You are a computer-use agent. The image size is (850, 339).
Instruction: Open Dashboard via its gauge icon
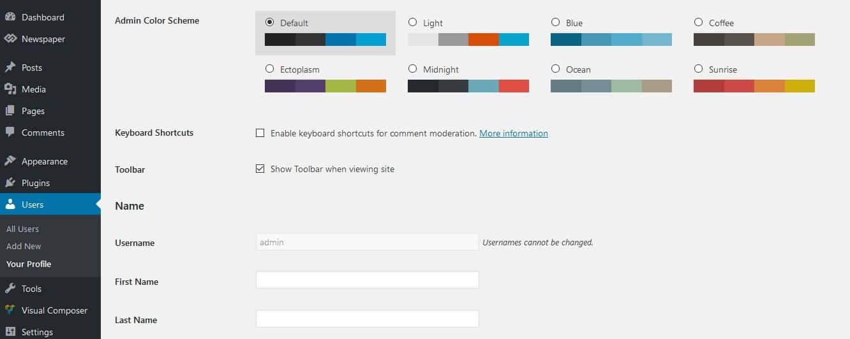point(10,17)
